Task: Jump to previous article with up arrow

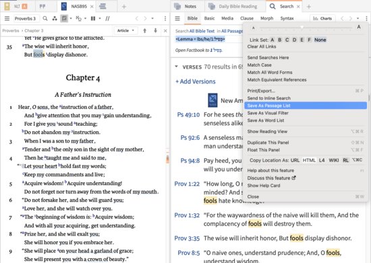Action: pyautogui.click(x=144, y=31)
